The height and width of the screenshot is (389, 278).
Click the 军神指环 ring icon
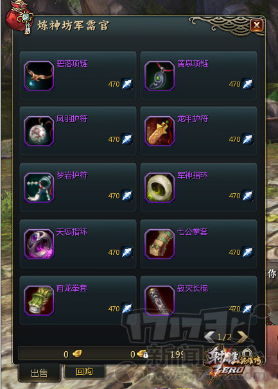[160, 187]
